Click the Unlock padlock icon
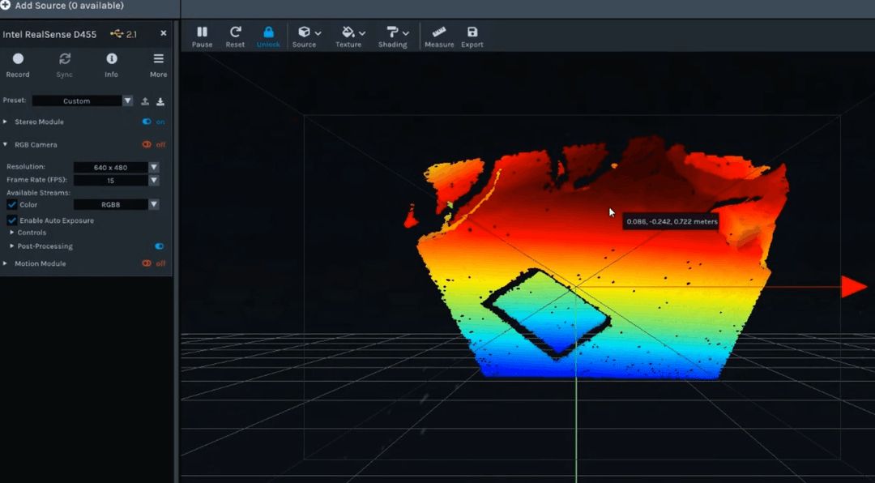 [x=268, y=36]
